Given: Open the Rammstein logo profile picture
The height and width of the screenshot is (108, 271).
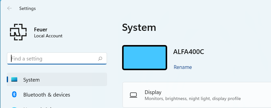Looking at the screenshot, I should 18,32.
